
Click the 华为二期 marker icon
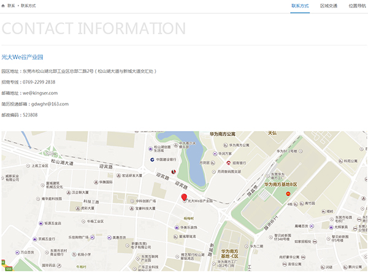click(x=246, y=246)
